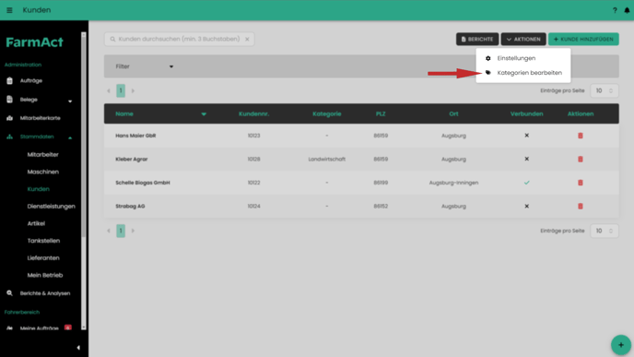Screen dimensions: 634x357
Task: Click the floating green plus button
Action: pos(621,345)
